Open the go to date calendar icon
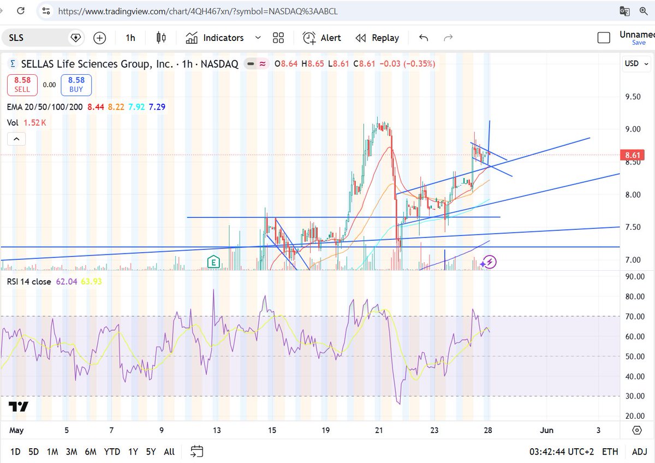Image resolution: width=655 pixels, height=463 pixels. pos(196,452)
